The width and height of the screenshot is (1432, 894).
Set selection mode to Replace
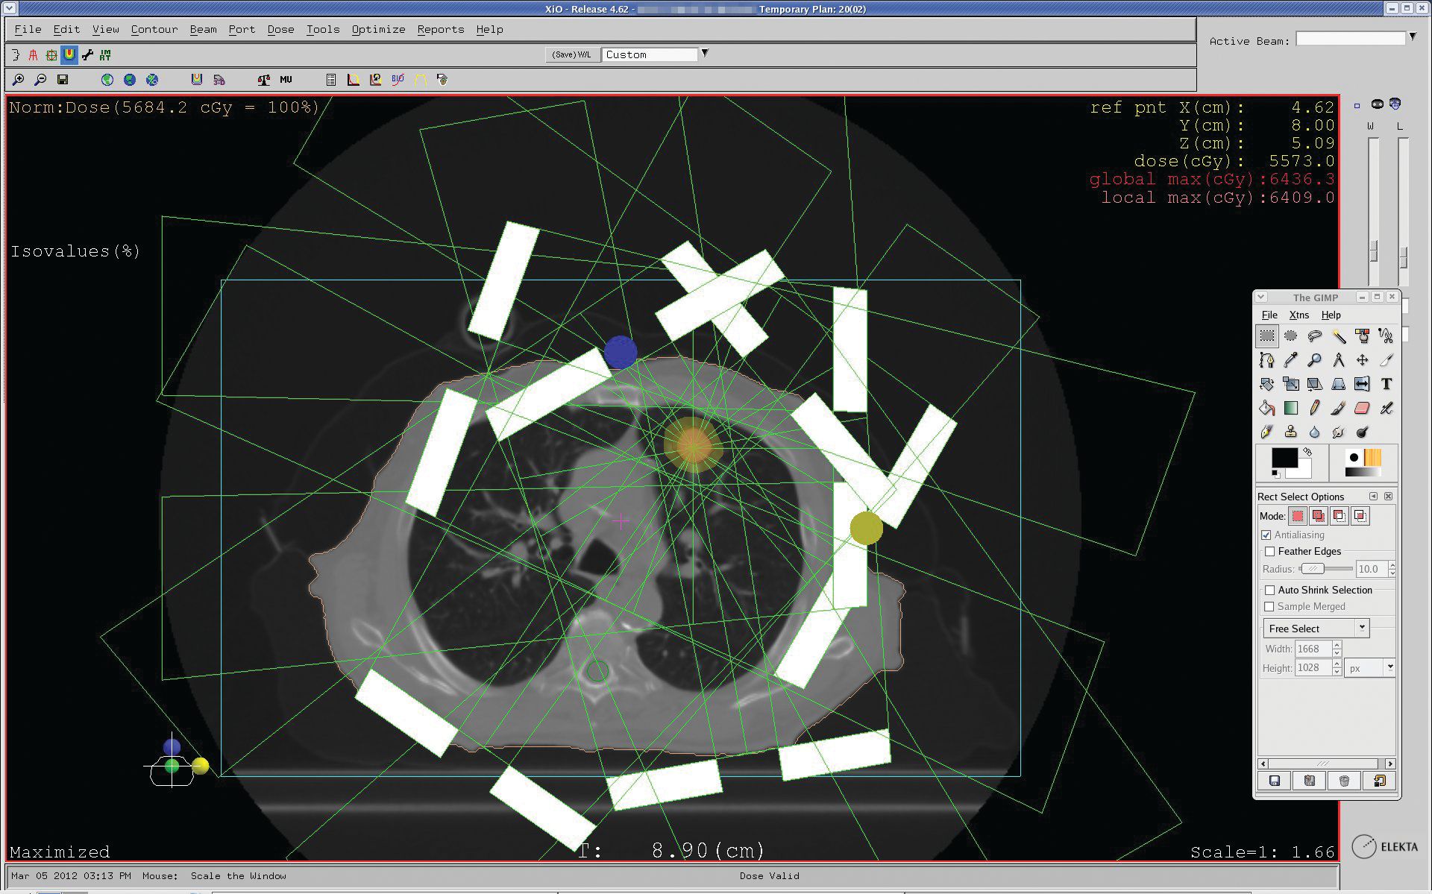click(1298, 516)
